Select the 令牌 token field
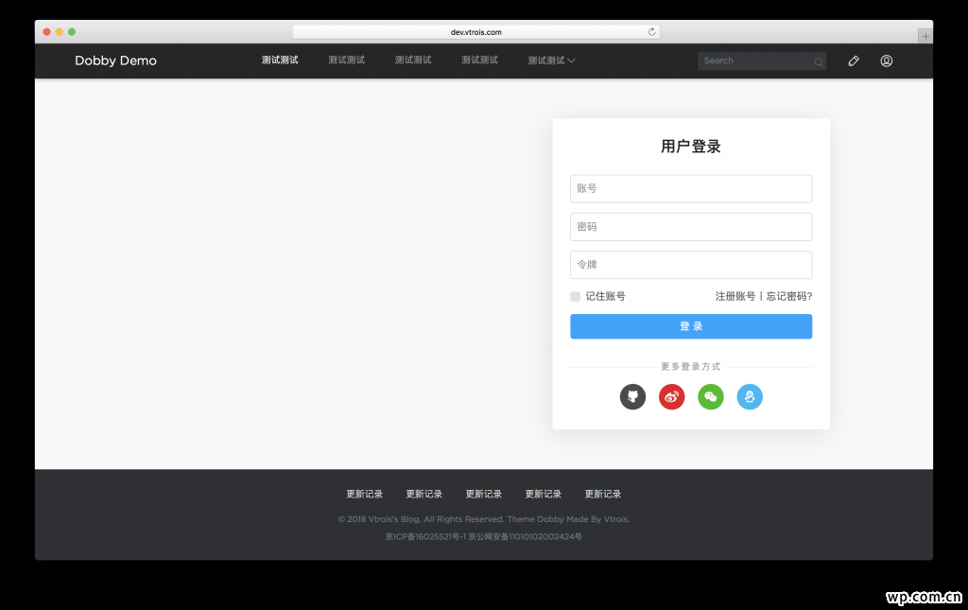Screen dimensions: 968x610 pyautogui.click(x=691, y=265)
